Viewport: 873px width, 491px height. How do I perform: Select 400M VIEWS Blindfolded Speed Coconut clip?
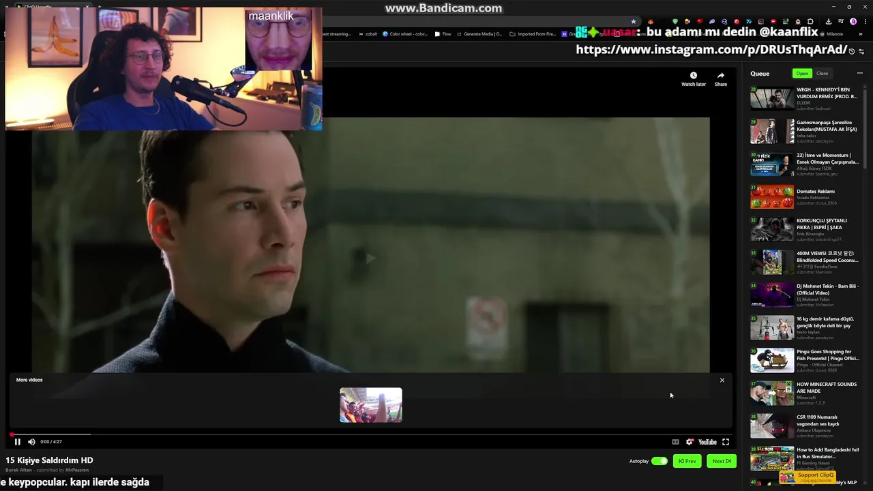pos(805,263)
